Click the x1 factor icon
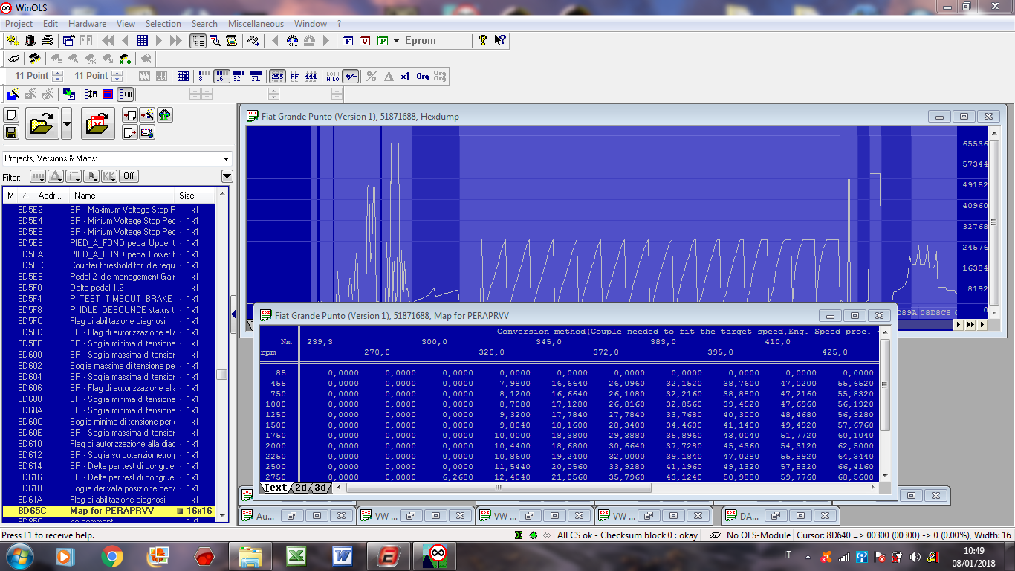The width and height of the screenshot is (1015, 571). (405, 76)
